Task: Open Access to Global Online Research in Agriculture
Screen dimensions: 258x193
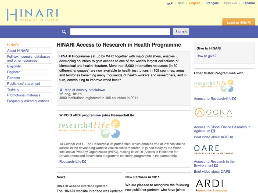Action: 222,129
